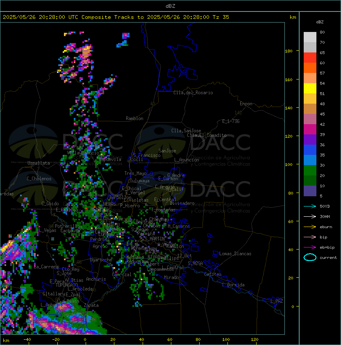This screenshot has width=341, height=345.
Task: Click the yellow eburn arrow in the legend
Action: tap(310, 227)
